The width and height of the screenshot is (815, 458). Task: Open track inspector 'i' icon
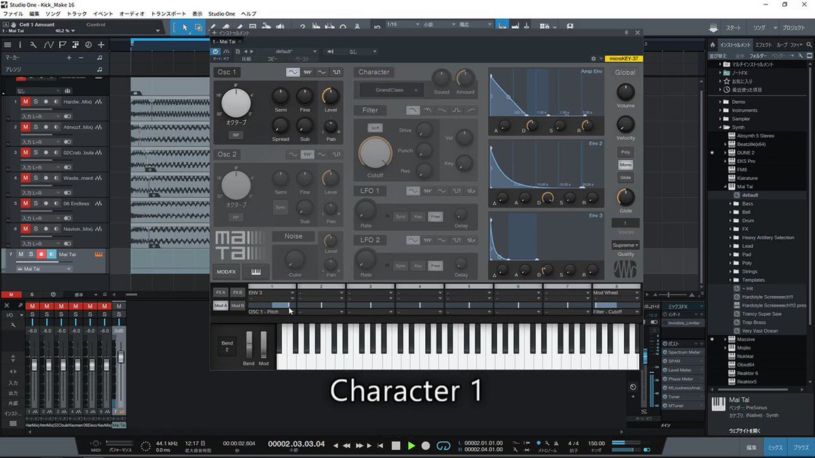[20, 45]
